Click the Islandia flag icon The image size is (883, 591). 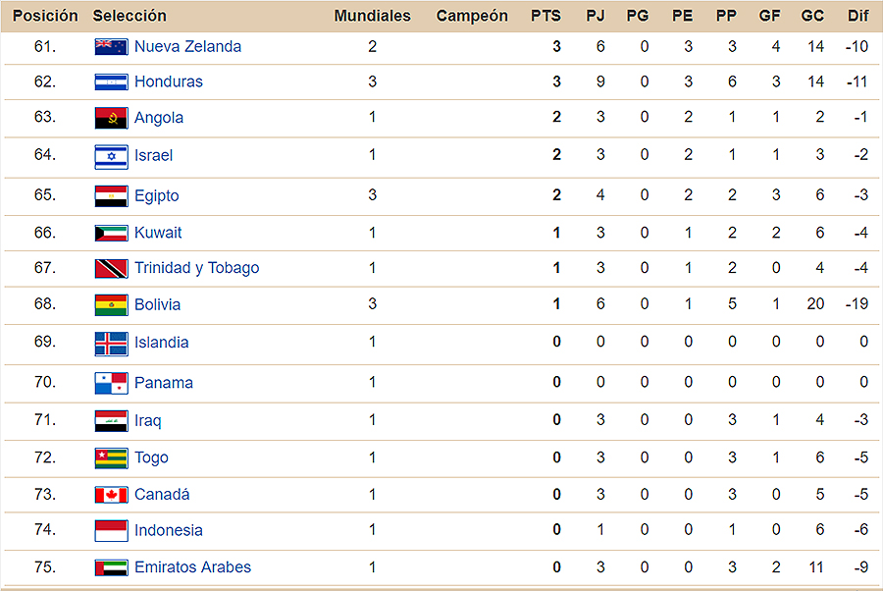click(111, 344)
